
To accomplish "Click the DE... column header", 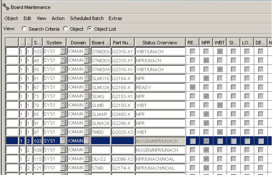I will [260, 43].
